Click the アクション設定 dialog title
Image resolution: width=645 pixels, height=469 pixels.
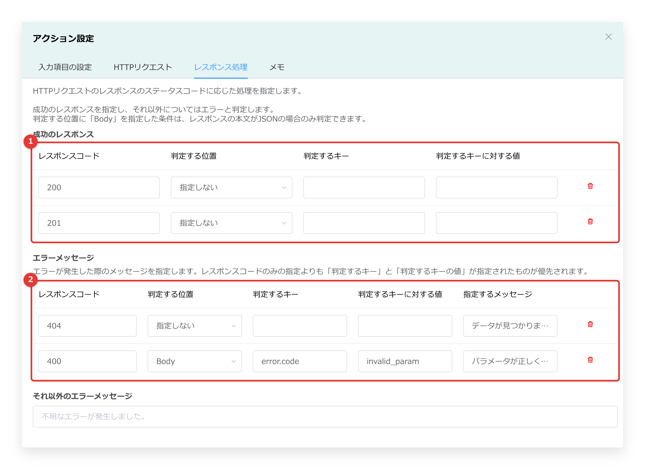[x=63, y=38]
